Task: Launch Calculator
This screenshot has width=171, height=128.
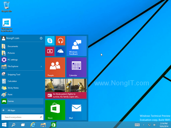Action: (x=22, y=81)
